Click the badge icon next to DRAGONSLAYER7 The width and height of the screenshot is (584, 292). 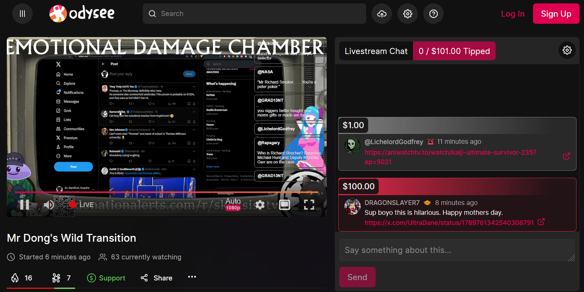[x=427, y=203]
